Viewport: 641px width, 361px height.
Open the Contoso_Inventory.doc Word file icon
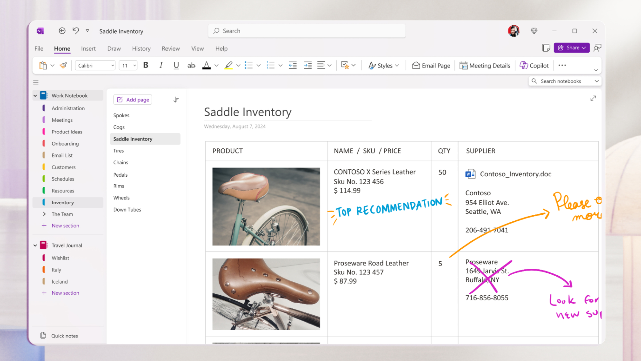click(470, 174)
